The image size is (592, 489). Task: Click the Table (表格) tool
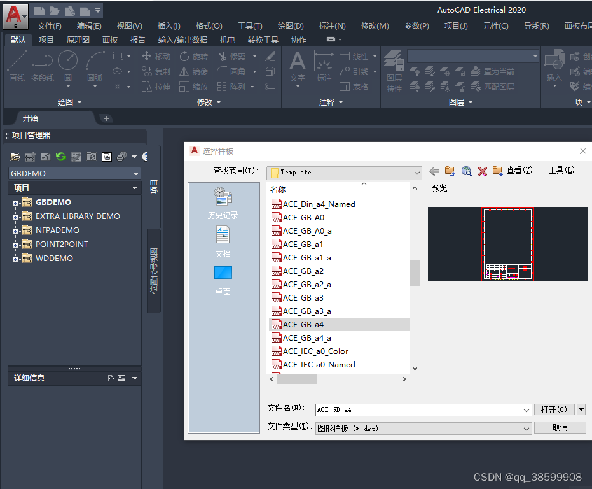tap(354, 87)
